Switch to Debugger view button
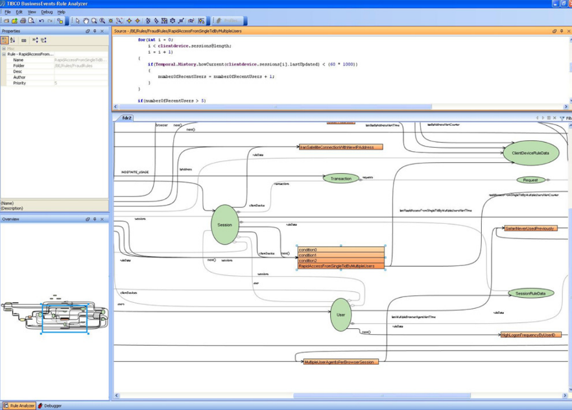572x410 pixels. click(49, 405)
